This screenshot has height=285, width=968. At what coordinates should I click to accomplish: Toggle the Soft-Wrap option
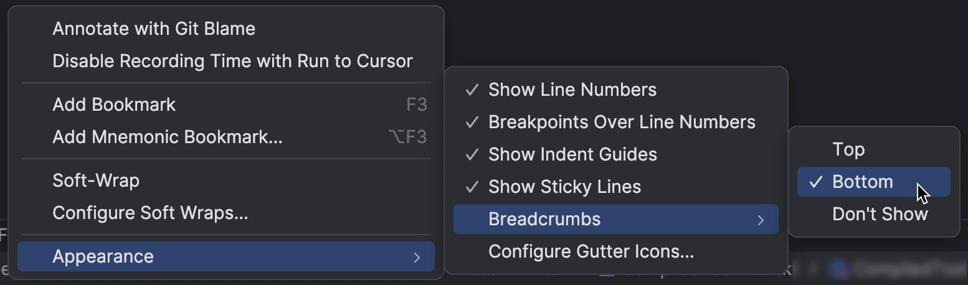click(x=96, y=180)
